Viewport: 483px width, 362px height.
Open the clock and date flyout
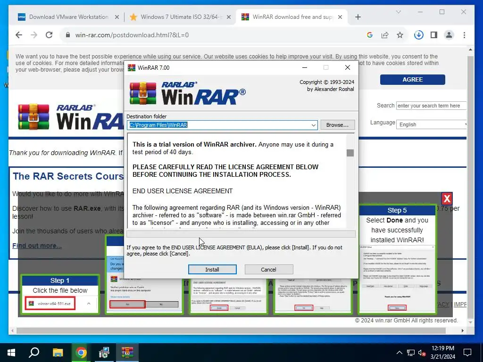pyautogui.click(x=442, y=353)
